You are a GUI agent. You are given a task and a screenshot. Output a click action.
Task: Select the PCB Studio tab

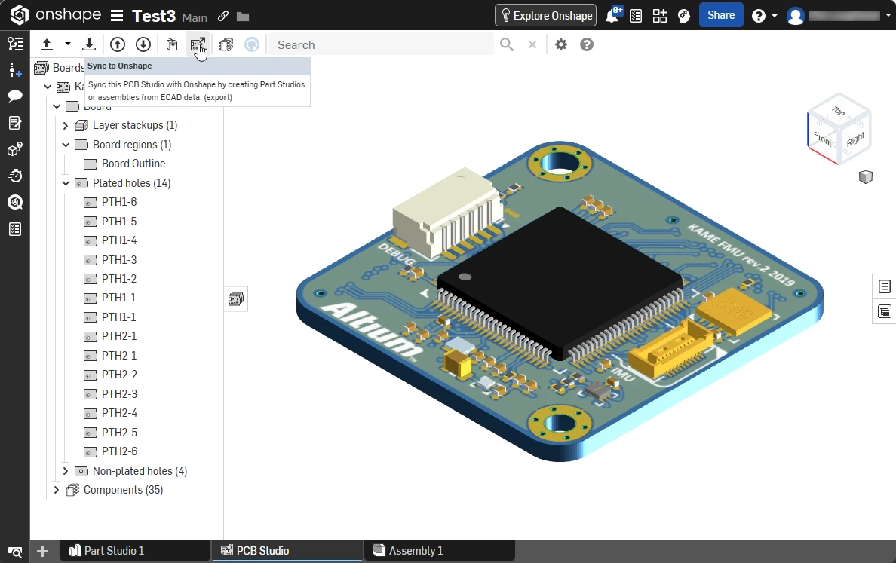pyautogui.click(x=287, y=551)
